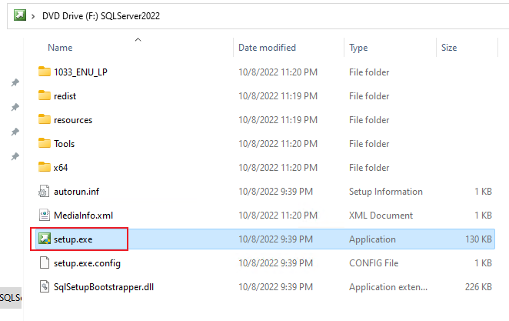Image resolution: width=509 pixels, height=321 pixels.
Task: Click date modified of x64 folder
Action: click(278, 168)
